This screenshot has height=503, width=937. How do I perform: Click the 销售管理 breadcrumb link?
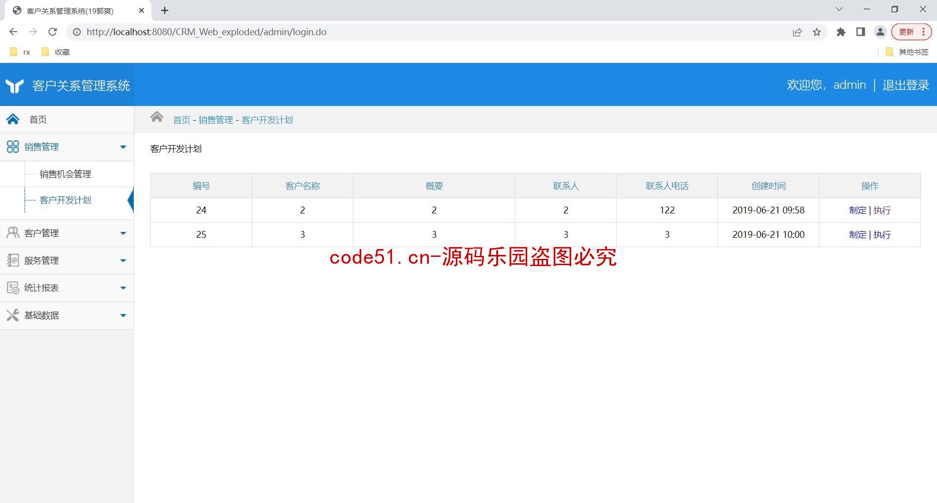coord(216,120)
